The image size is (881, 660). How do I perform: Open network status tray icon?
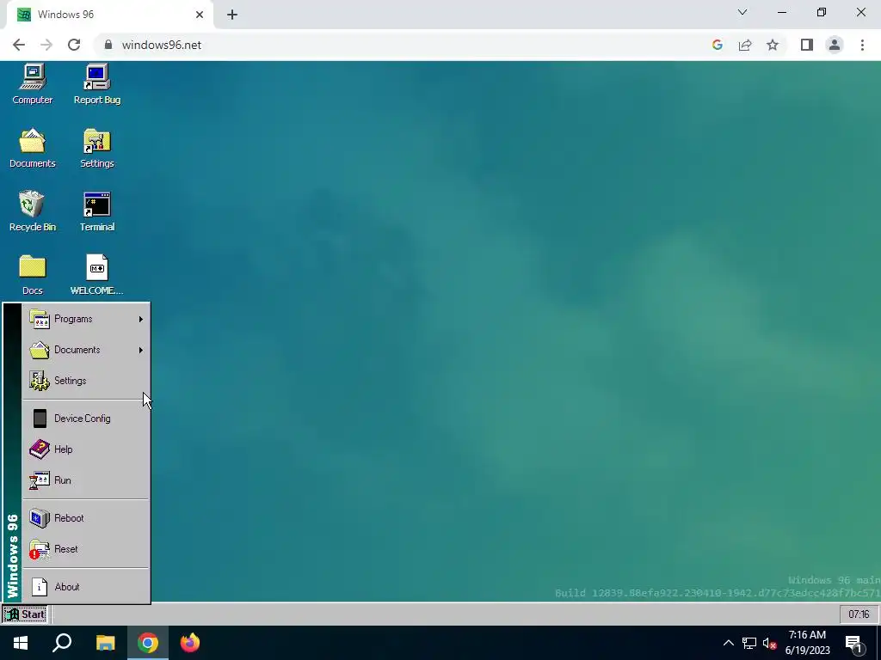[749, 643]
